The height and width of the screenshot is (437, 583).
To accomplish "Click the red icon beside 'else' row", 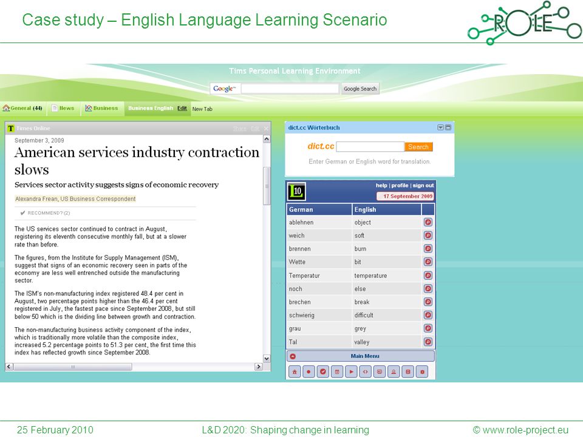I will tap(428, 289).
